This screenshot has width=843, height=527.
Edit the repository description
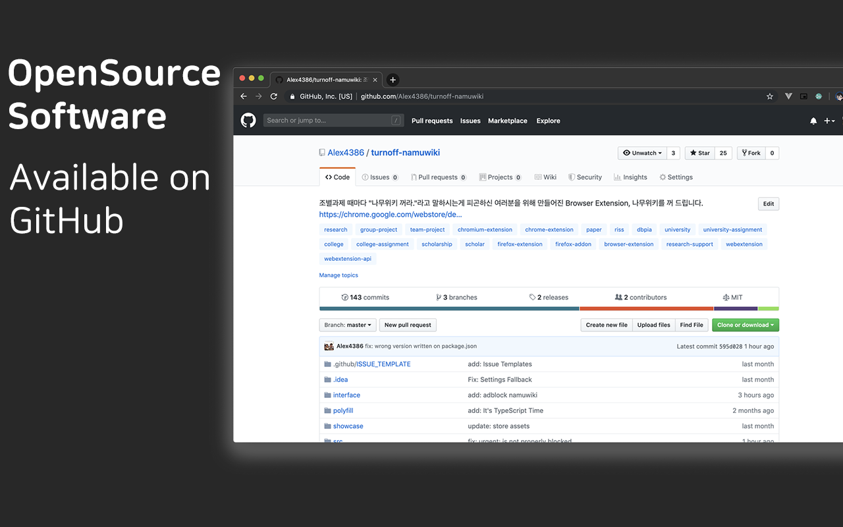(x=769, y=204)
